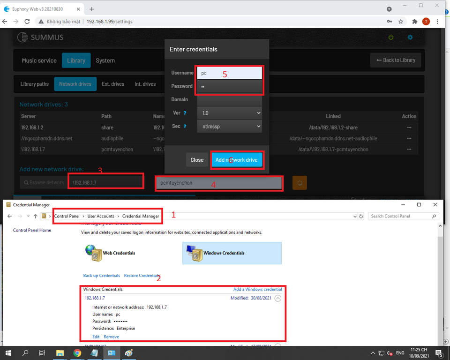Open actions menu for ngocphamdn.ddns.net drive

pyautogui.click(x=409, y=138)
